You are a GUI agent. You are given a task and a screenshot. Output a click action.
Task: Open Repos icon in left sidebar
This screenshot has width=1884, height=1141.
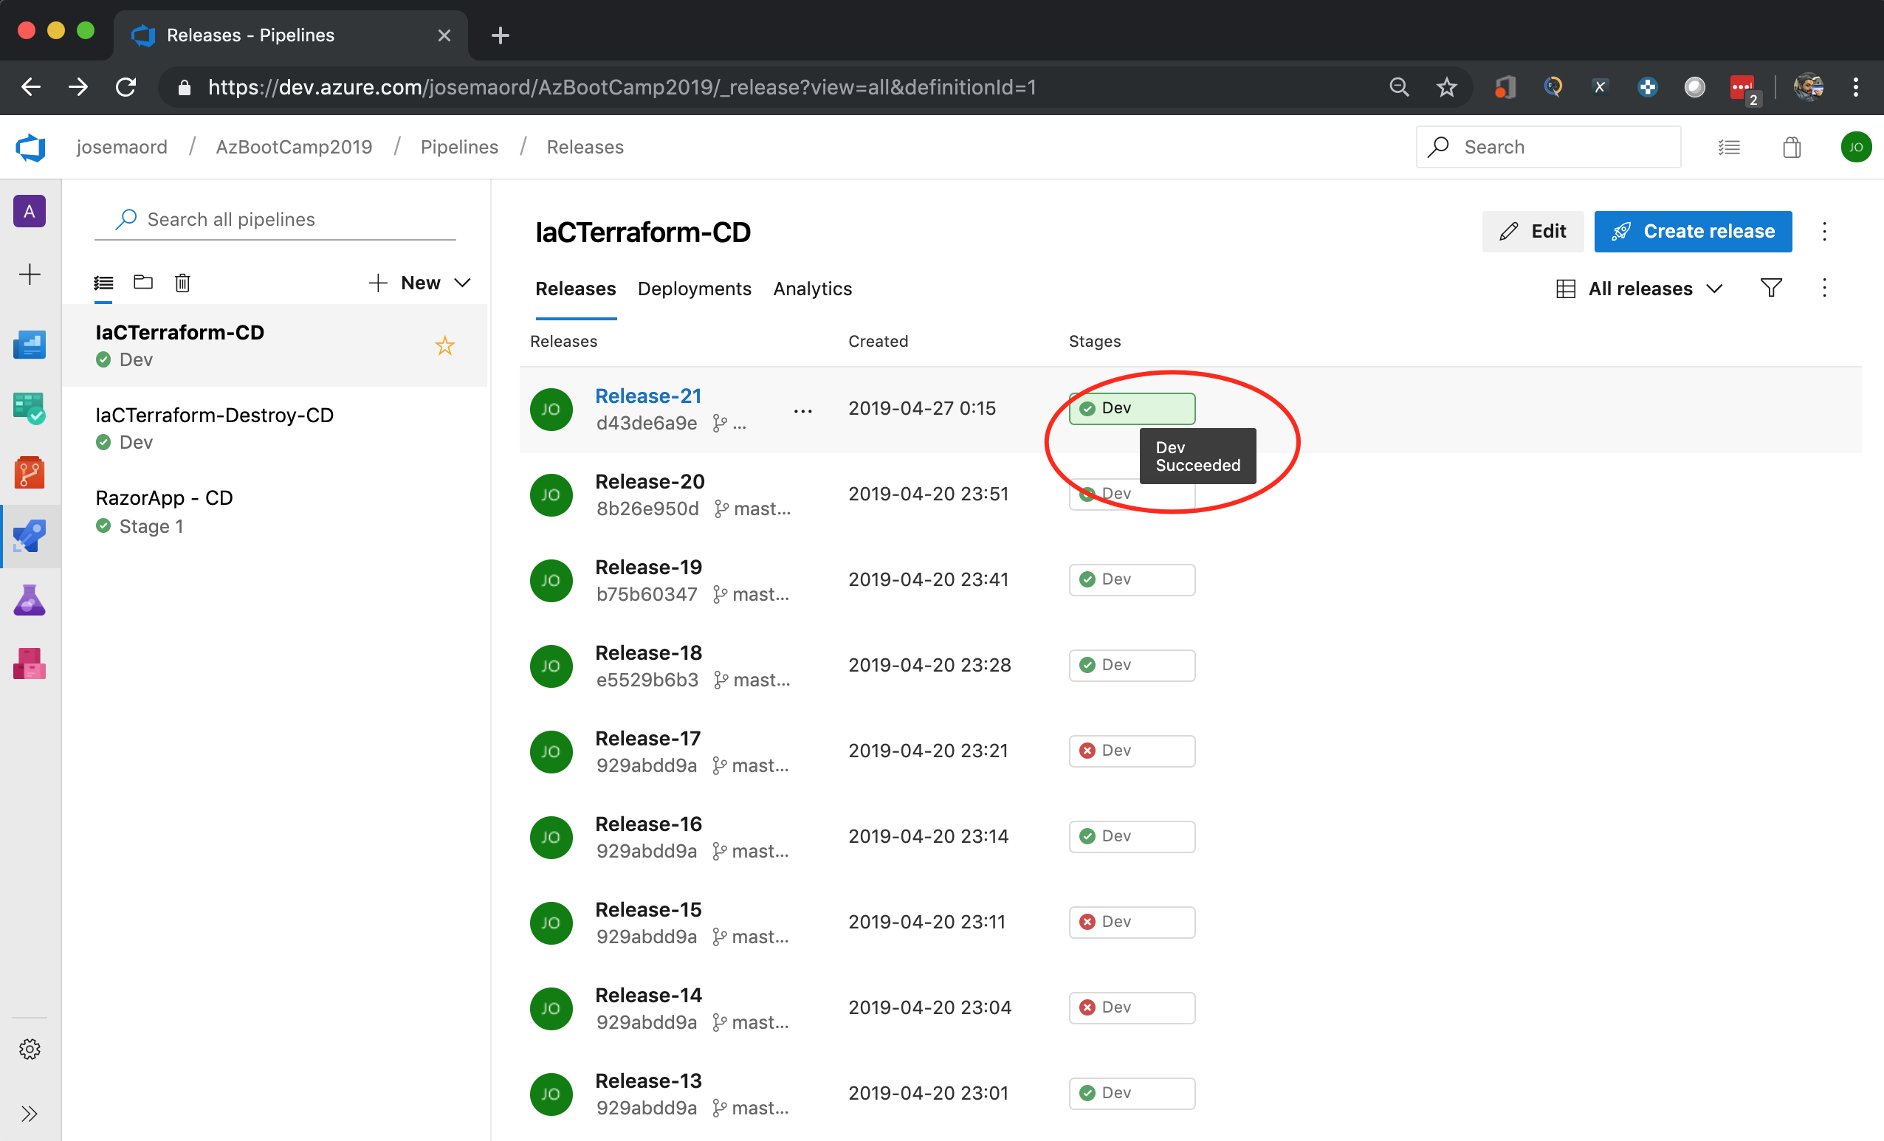point(29,472)
